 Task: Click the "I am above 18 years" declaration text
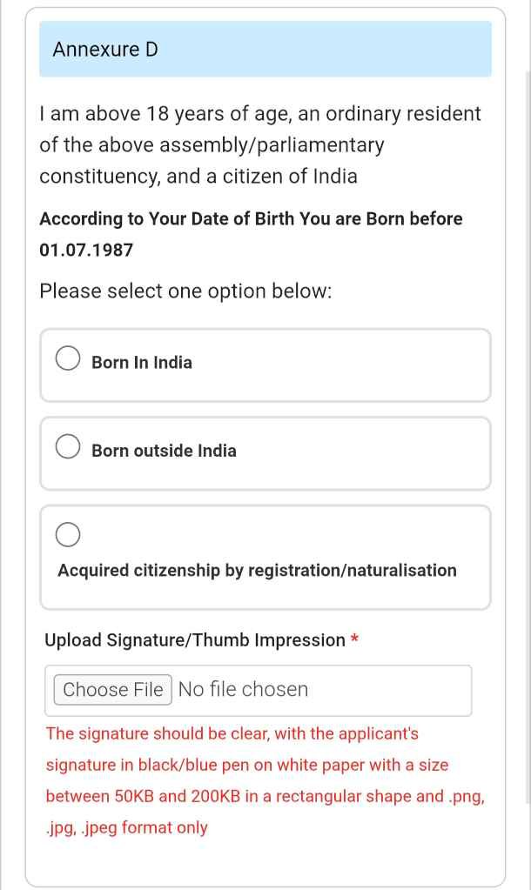[259, 145]
